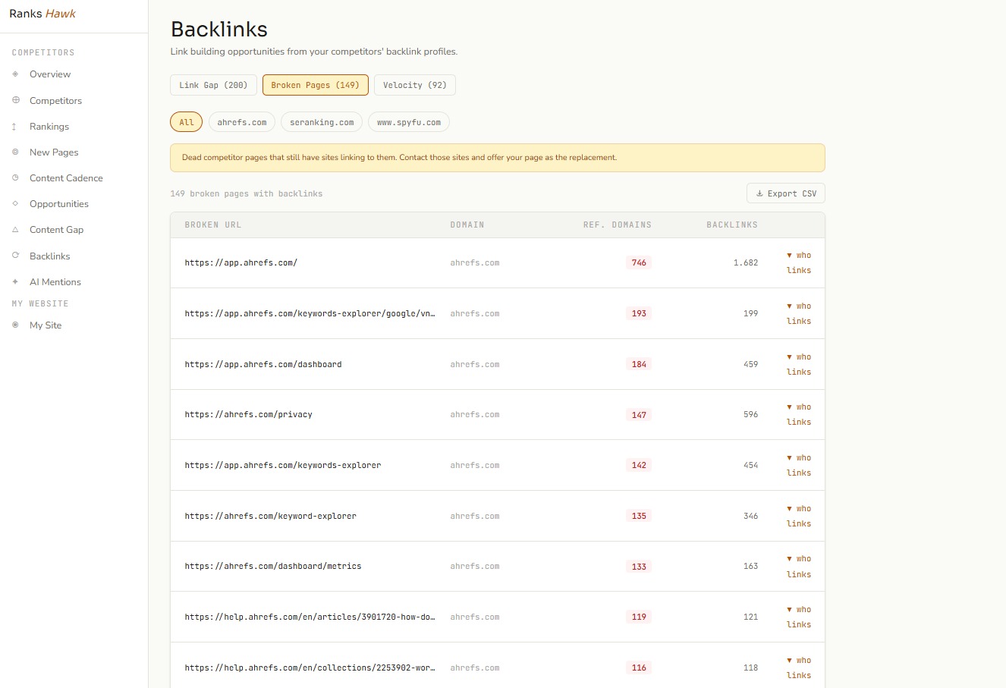Screen dimensions: 1006x688
Task: Click the 184 ref domains badge
Action: point(639,365)
